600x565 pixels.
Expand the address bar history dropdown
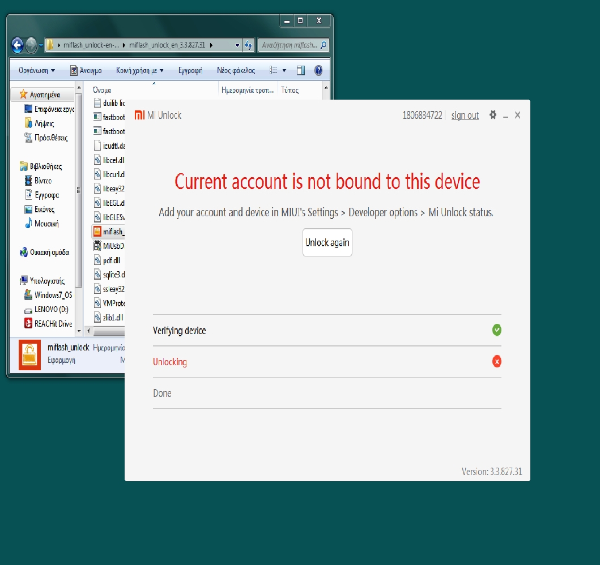tap(237, 45)
